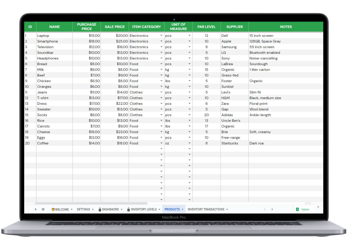Screen dimensions: 348x249
Task: Open WELCOME tab dropdown arrow
Action: (72, 209)
